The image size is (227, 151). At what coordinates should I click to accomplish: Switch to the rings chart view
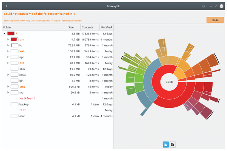pos(166,145)
